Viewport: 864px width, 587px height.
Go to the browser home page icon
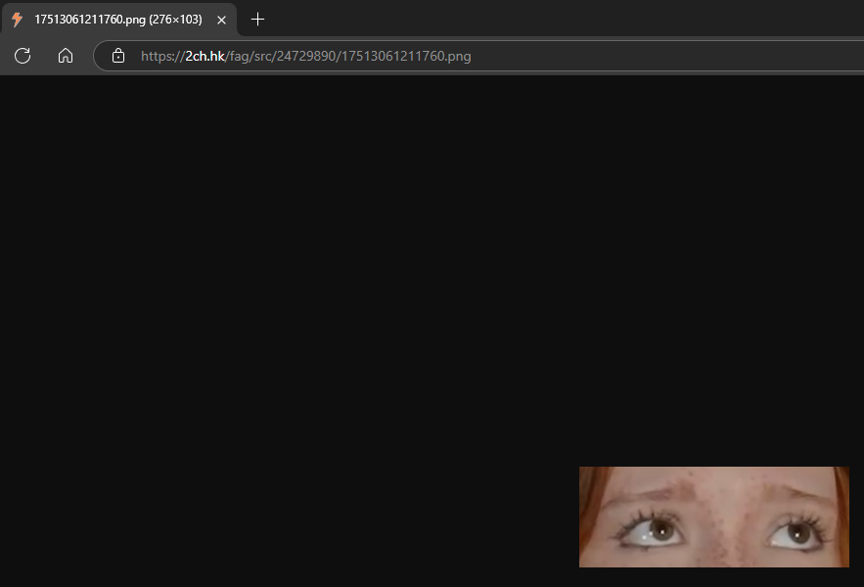point(66,56)
